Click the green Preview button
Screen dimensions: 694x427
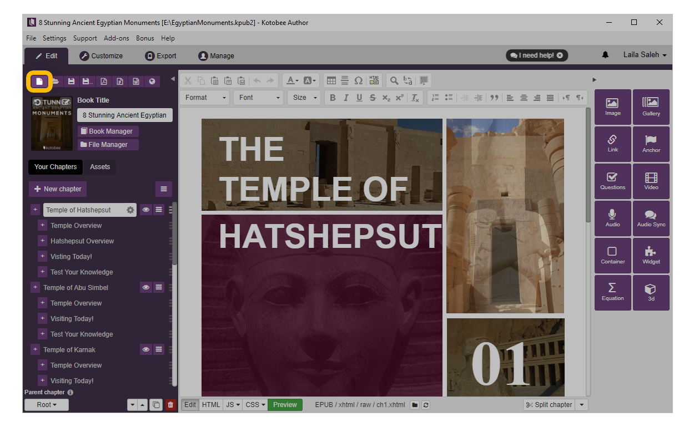click(x=285, y=405)
